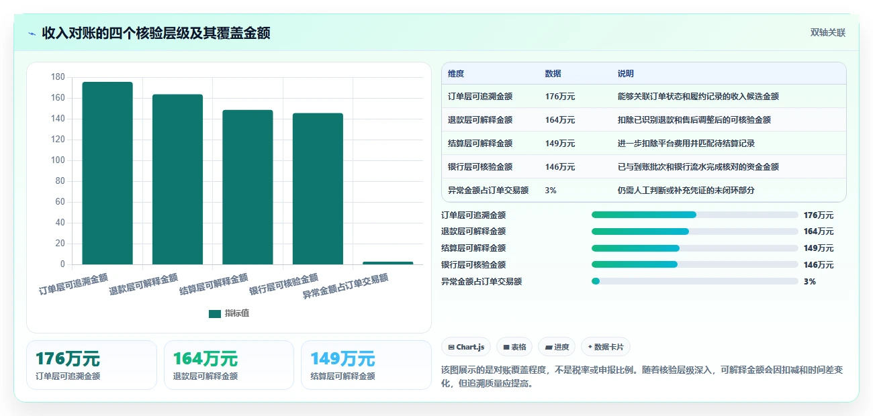The image size is (873, 416).
Task: Click description 能够关联订单状态和履约记录的收入候选金额
Action: (x=698, y=97)
